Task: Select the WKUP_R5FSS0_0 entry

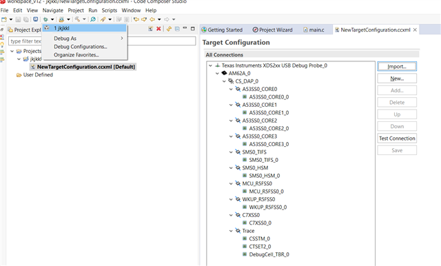Action: click(x=268, y=207)
